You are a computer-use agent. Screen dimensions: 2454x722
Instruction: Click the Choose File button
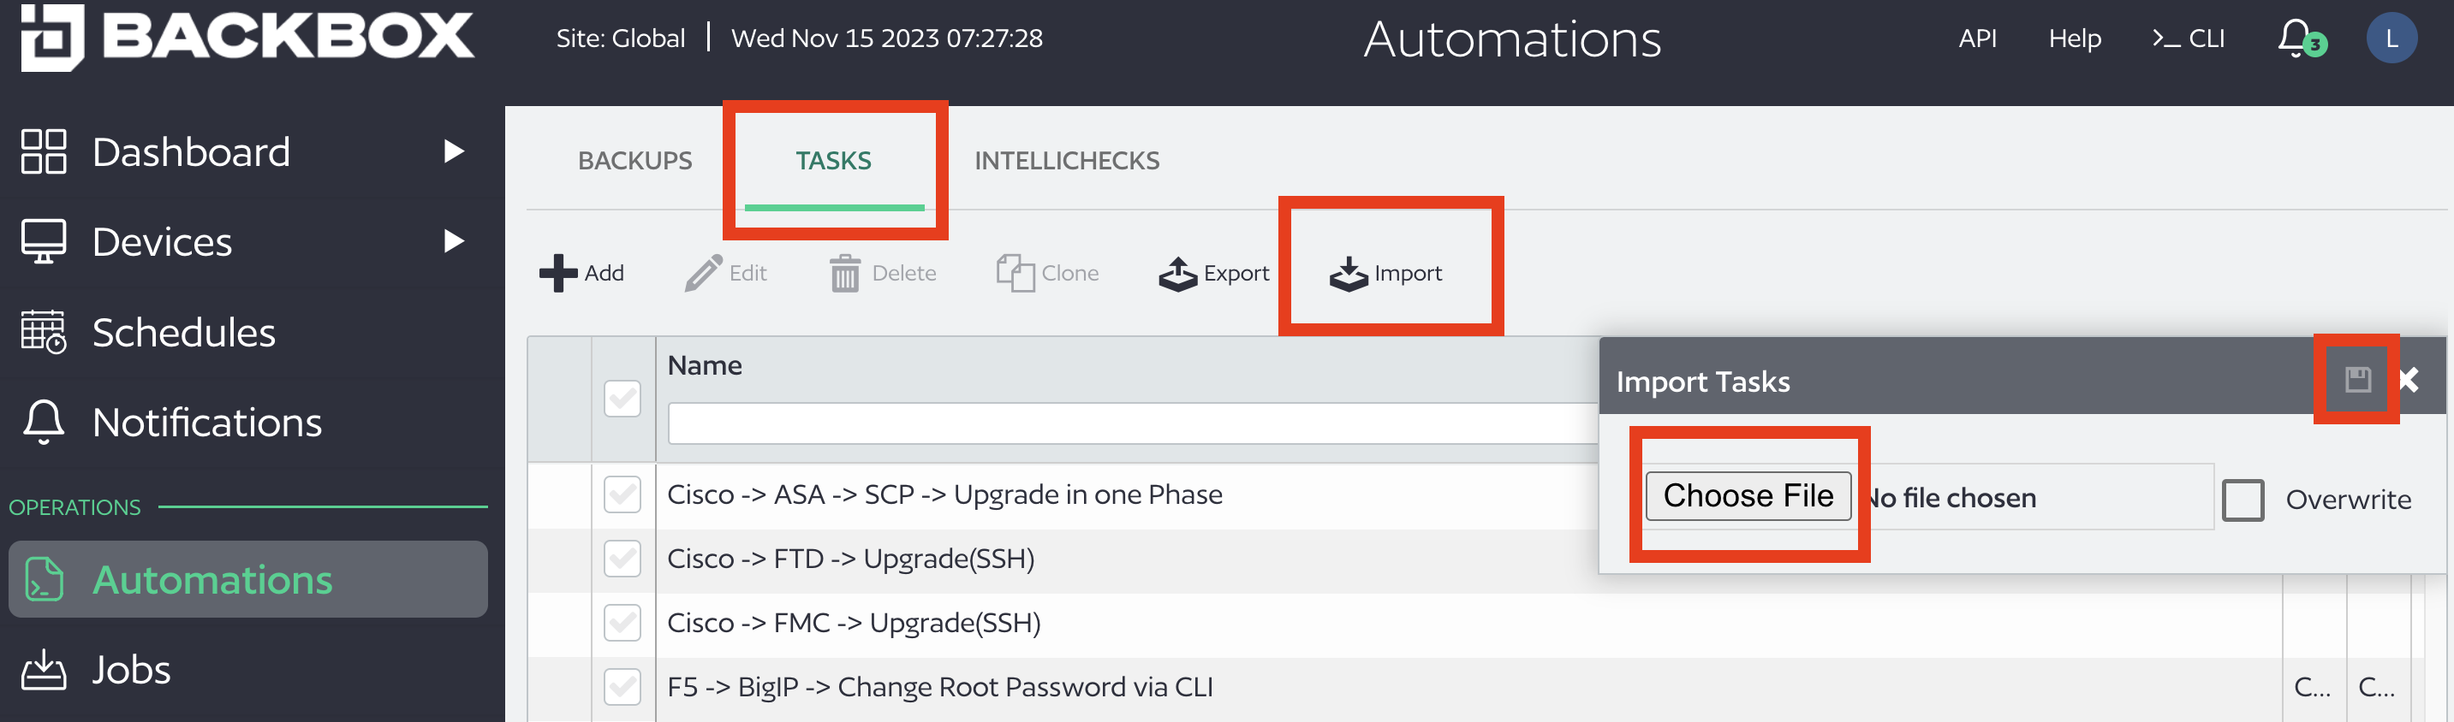click(1747, 495)
